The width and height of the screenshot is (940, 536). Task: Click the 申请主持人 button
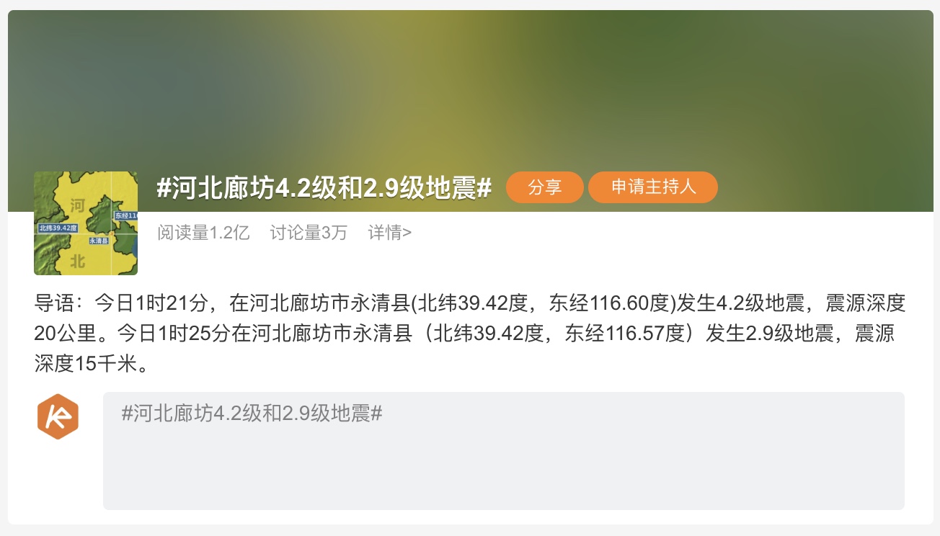pyautogui.click(x=653, y=187)
